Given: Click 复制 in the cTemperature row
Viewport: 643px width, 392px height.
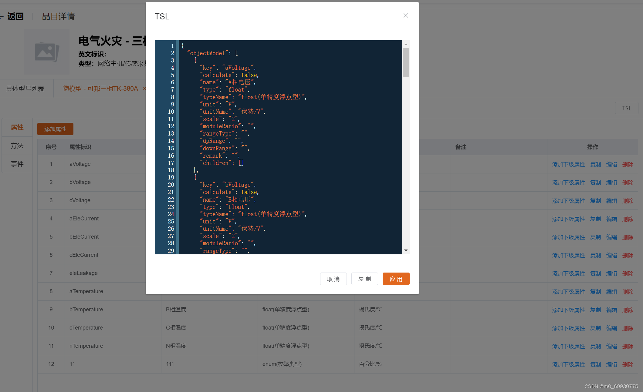Looking at the screenshot, I should pos(595,328).
